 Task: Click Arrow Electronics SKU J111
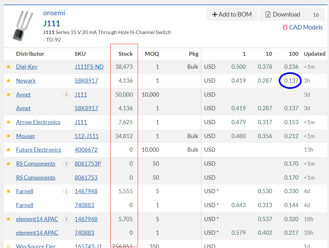click(x=81, y=122)
